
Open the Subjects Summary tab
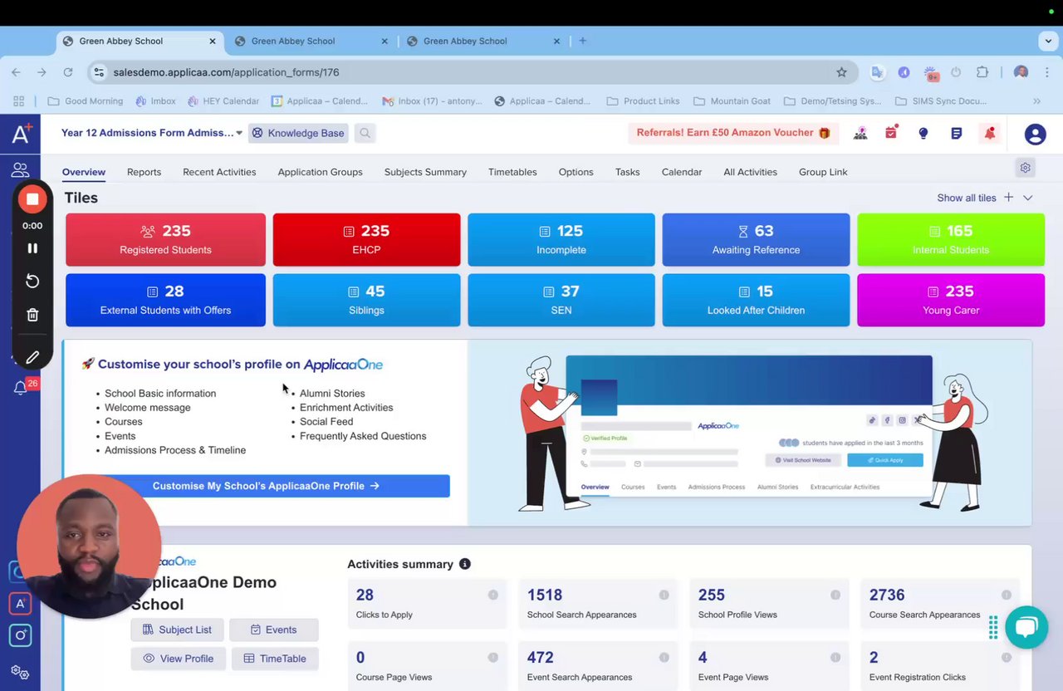click(425, 172)
